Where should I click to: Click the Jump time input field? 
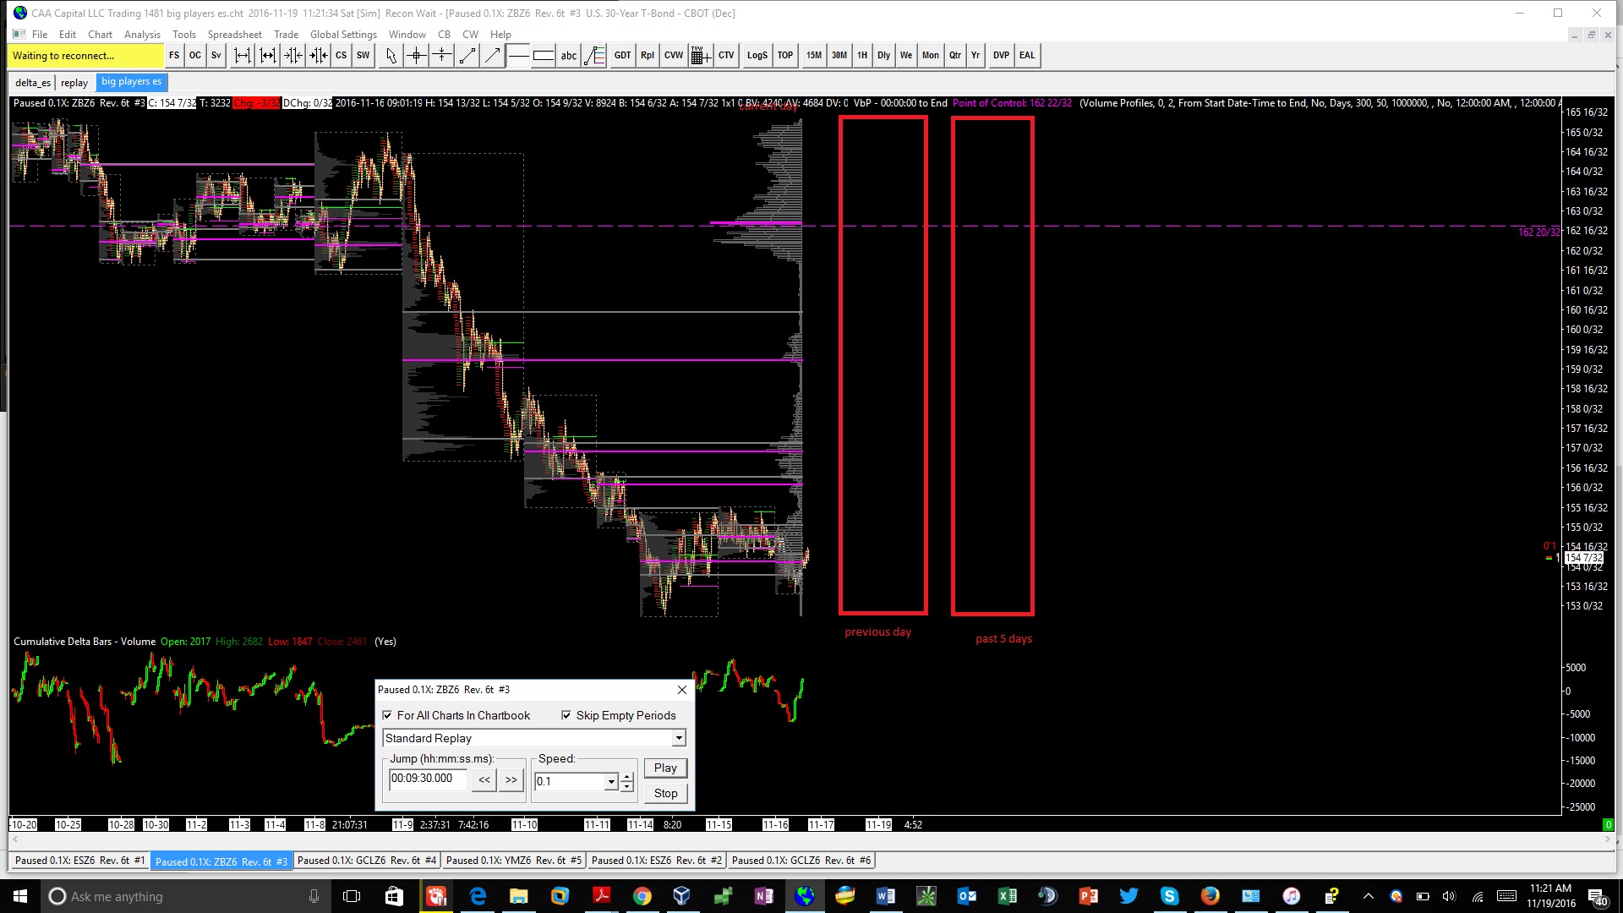coord(428,779)
